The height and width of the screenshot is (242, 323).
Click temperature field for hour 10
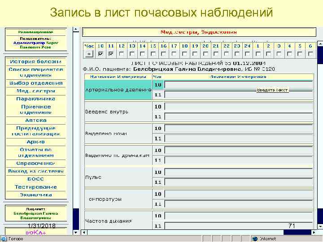click(x=239, y=194)
